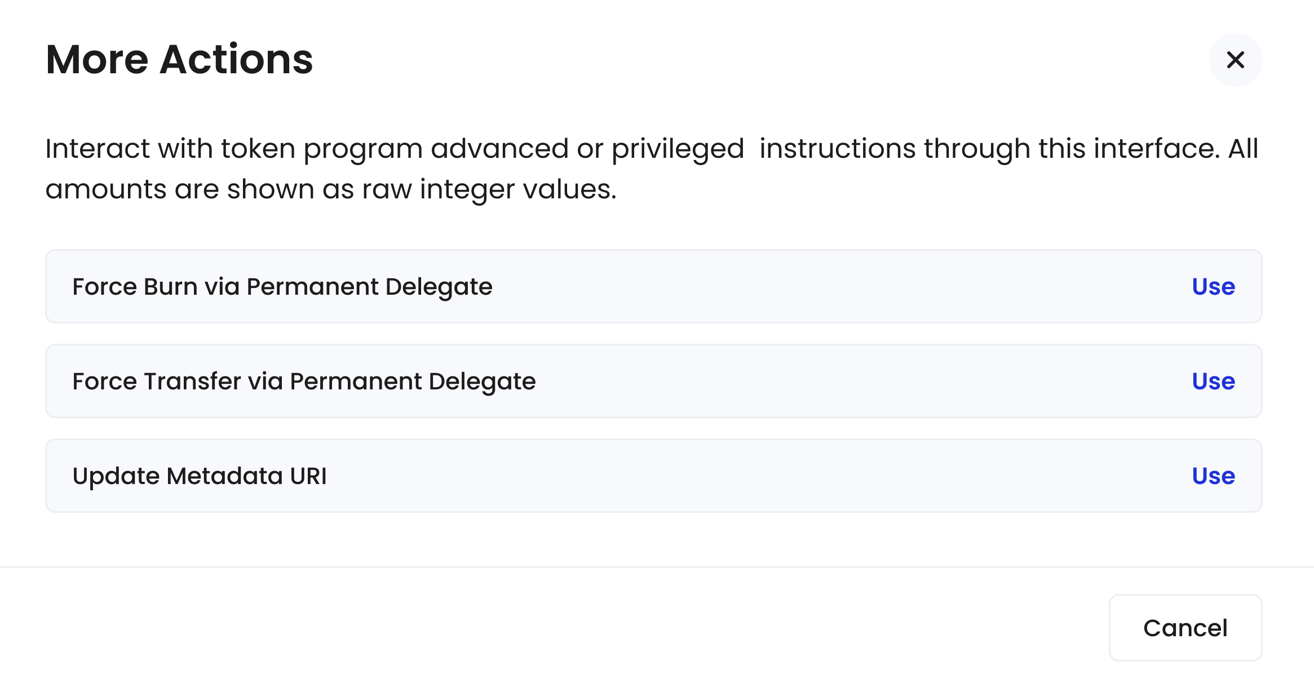Screen dimensions: 1314x683
Task: Close the More Actions dialog with X
Action: [1235, 60]
